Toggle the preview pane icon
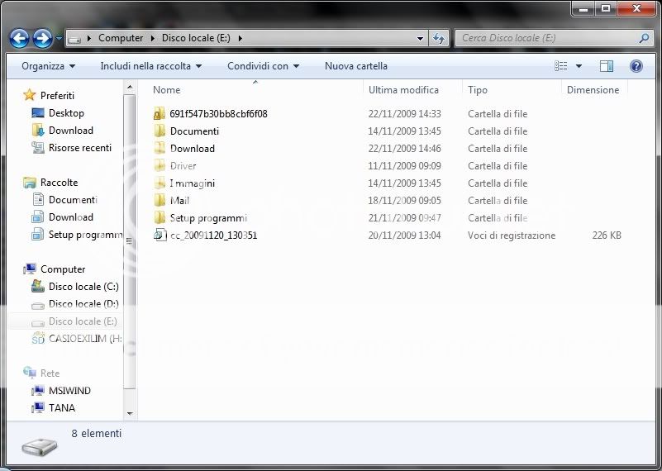The height and width of the screenshot is (471, 662). click(607, 66)
